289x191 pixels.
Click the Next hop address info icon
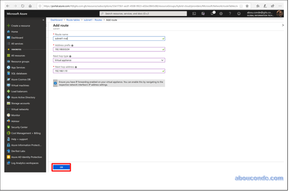tap(76, 67)
